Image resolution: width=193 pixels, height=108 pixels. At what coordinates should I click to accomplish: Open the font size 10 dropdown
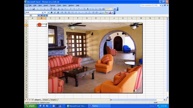coord(48,13)
